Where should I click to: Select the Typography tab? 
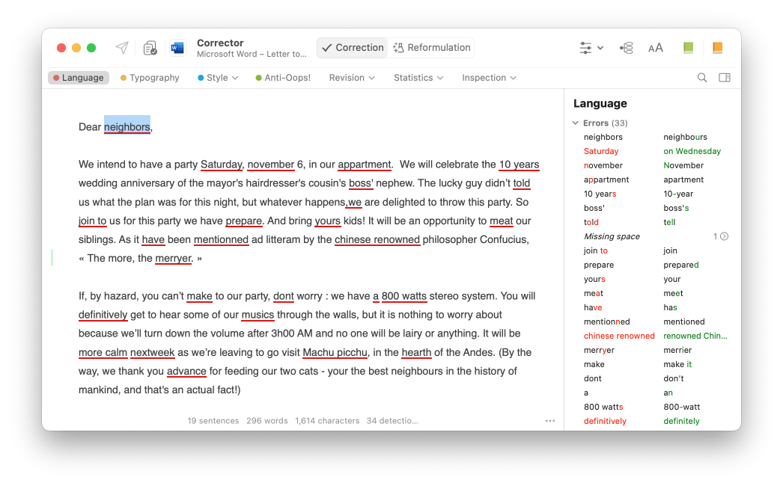pyautogui.click(x=150, y=78)
